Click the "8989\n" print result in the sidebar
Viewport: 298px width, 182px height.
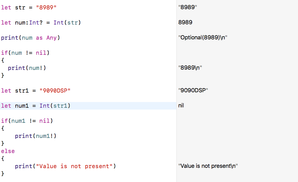click(x=190, y=68)
